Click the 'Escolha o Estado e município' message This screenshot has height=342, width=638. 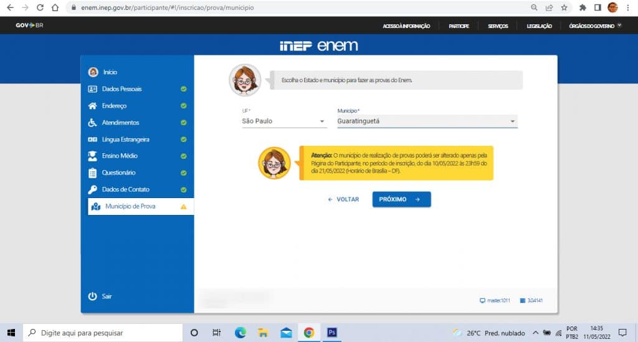point(346,80)
